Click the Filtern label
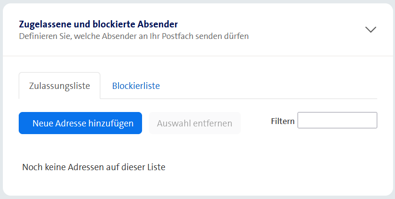Screen dimensions: 395x199 [283, 121]
